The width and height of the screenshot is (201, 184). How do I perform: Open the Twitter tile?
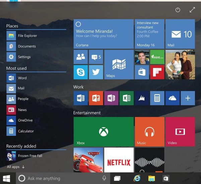96,72
